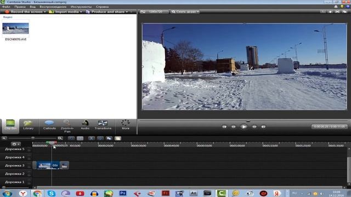351x197 pixels.
Task: Click the cut tool on timeline toolbar
Action: coord(91,138)
